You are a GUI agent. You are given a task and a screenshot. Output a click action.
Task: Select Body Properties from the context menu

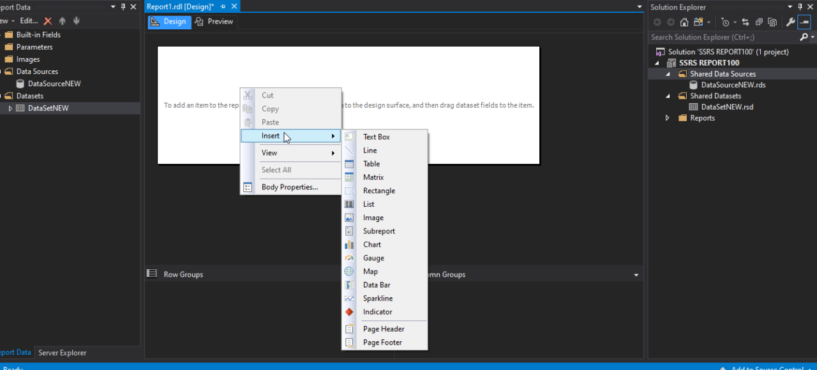click(289, 187)
